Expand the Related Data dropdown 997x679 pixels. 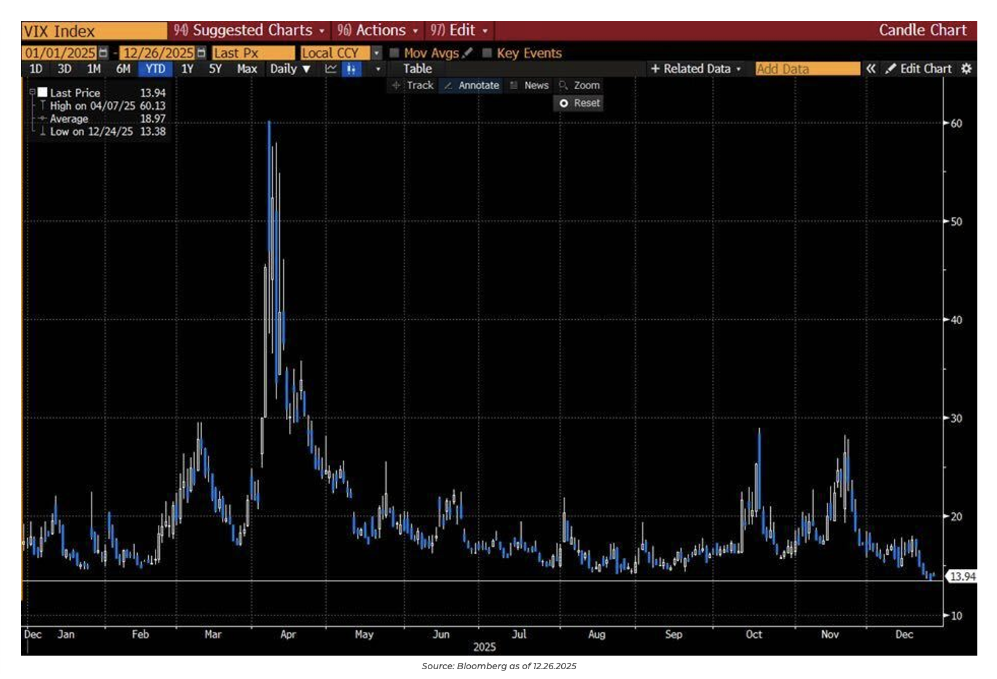(x=696, y=69)
